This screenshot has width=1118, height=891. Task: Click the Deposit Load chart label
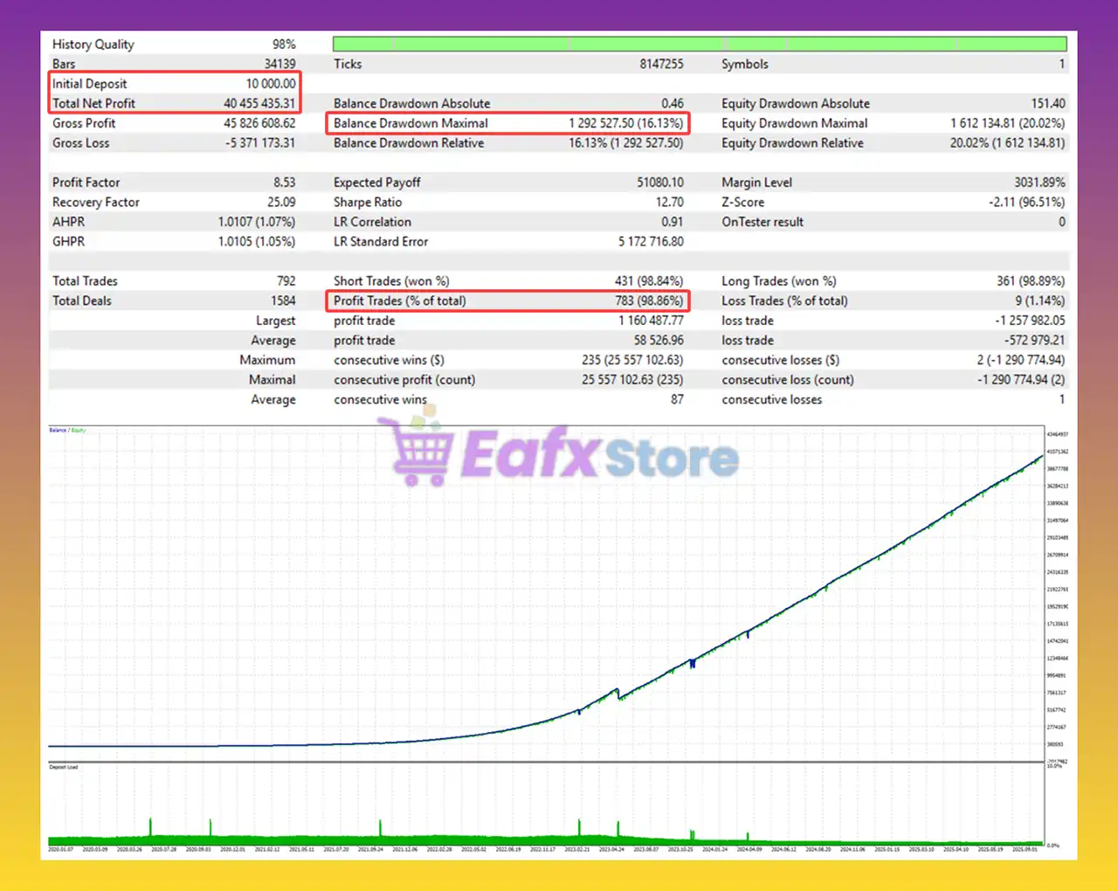(64, 767)
